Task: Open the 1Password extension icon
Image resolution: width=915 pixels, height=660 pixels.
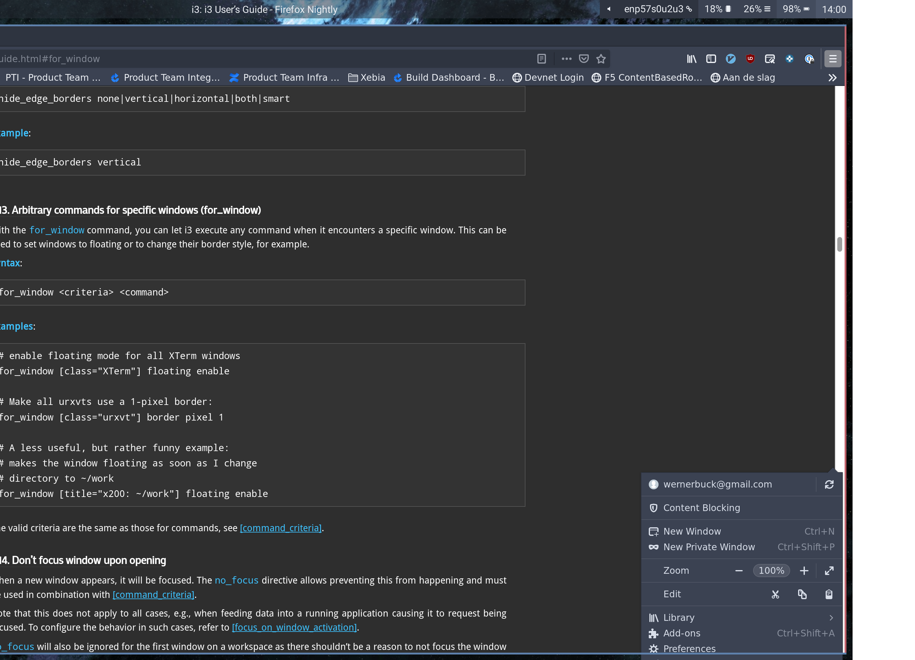Action: point(809,59)
